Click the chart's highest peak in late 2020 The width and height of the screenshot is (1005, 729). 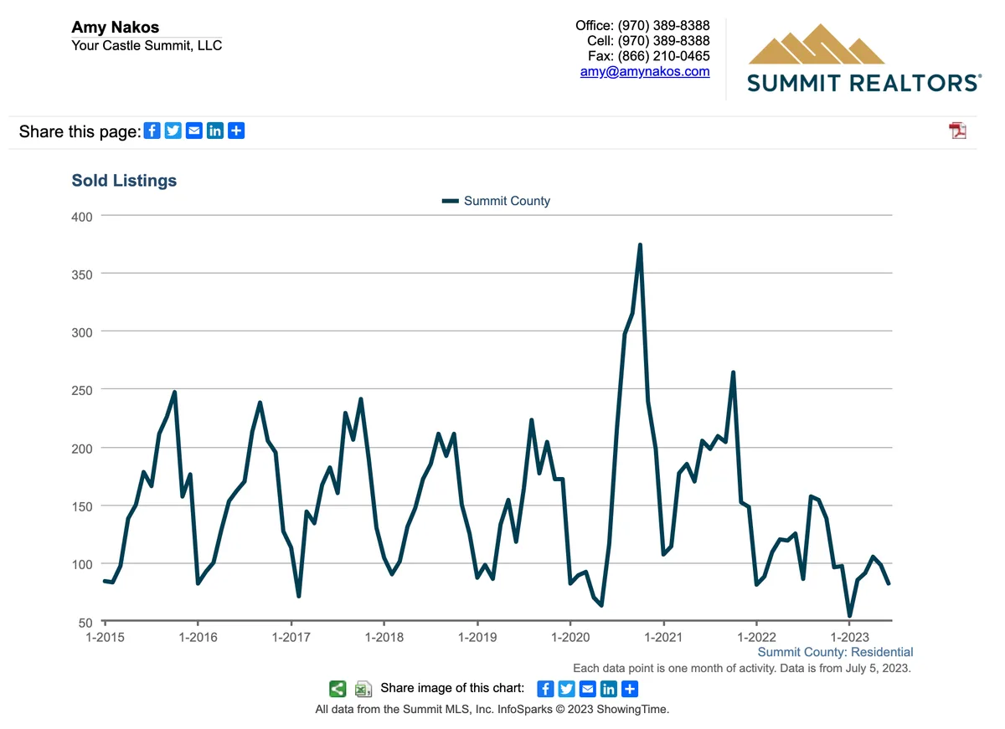pyautogui.click(x=640, y=245)
